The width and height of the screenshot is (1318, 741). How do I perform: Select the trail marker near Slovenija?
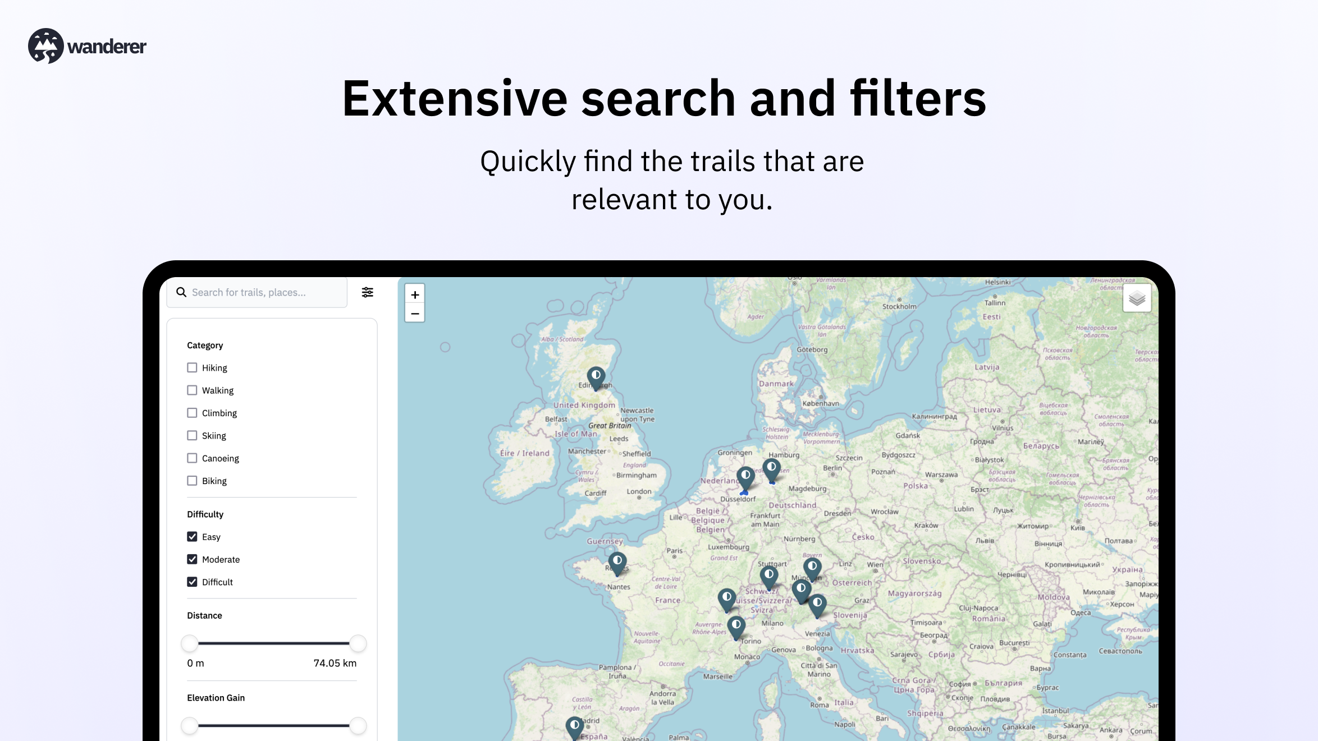817,606
